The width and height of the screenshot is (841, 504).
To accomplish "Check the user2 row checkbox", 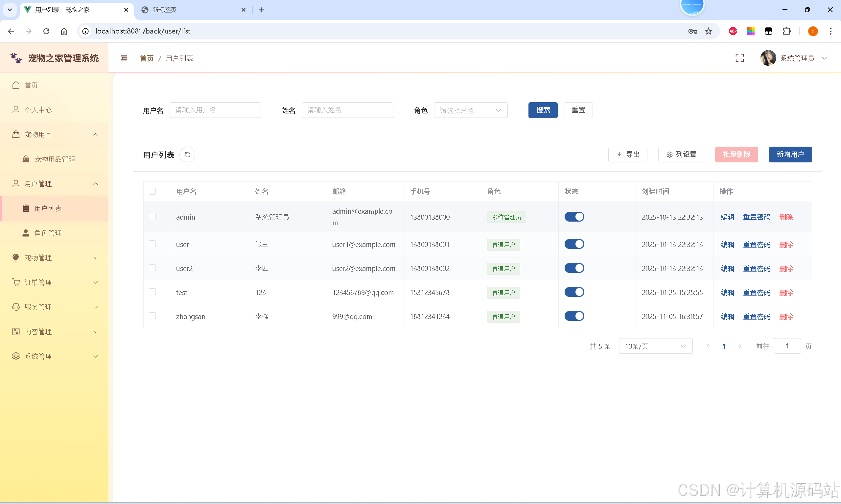I will point(152,268).
